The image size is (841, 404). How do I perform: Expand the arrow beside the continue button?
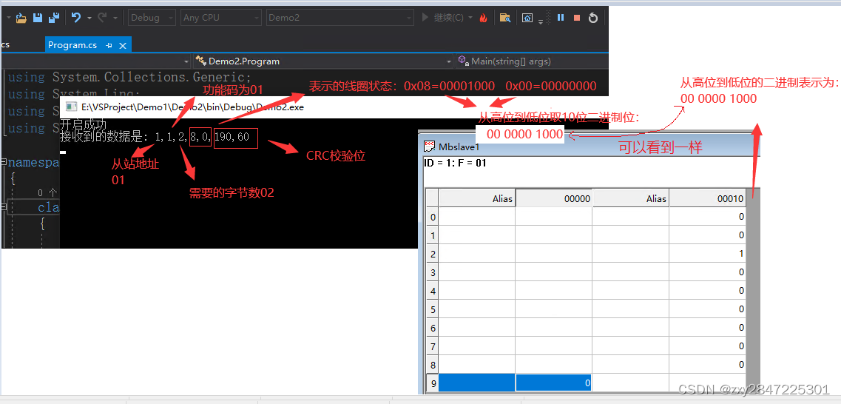coord(470,18)
